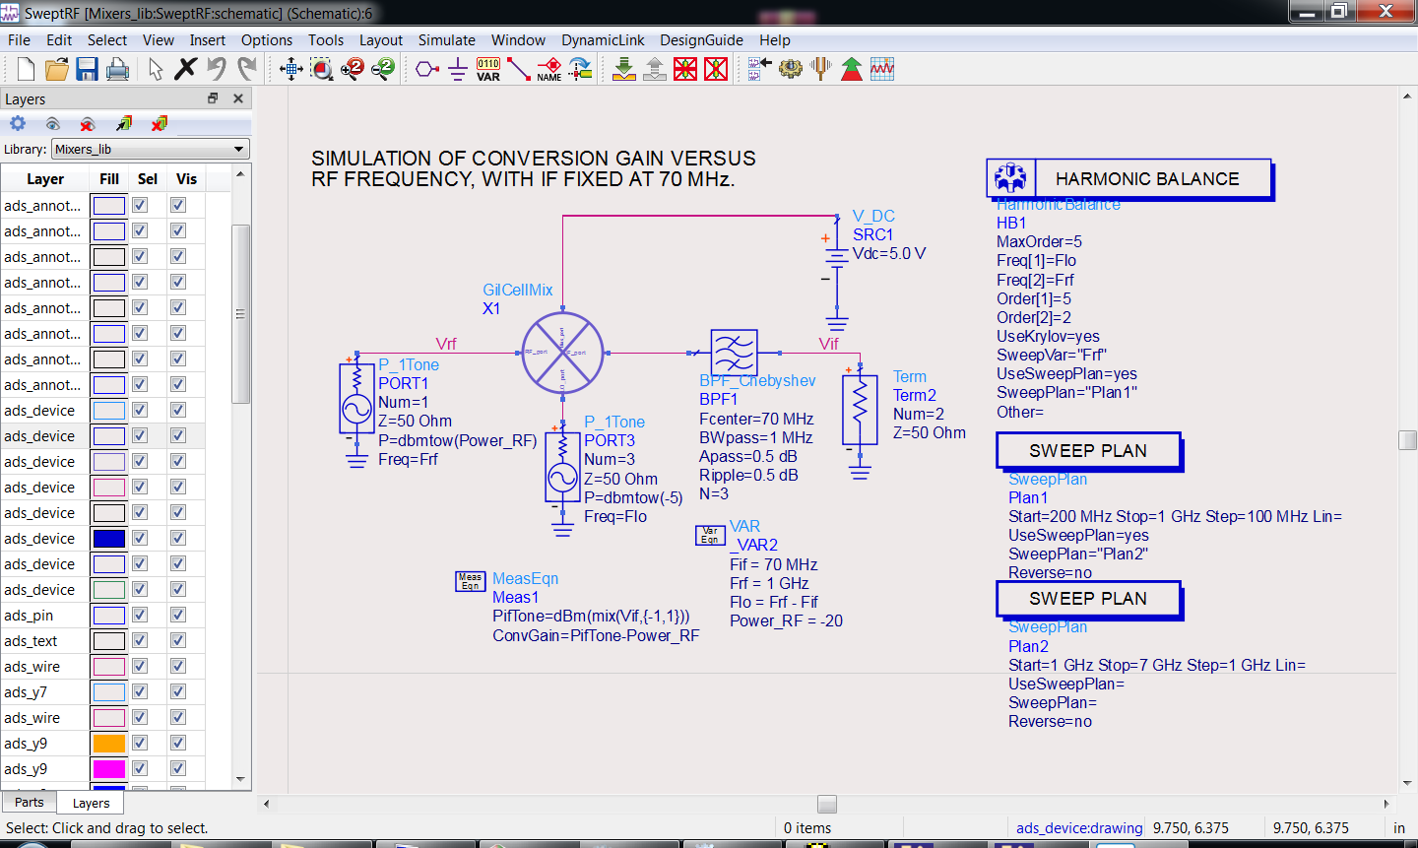Screen dimensions: 1418x848
Task: Redo the last undone action
Action: [247, 69]
